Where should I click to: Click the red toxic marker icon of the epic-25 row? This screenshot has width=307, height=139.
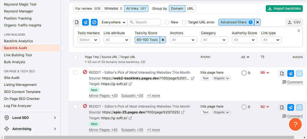pyautogui.click(x=85, y=106)
